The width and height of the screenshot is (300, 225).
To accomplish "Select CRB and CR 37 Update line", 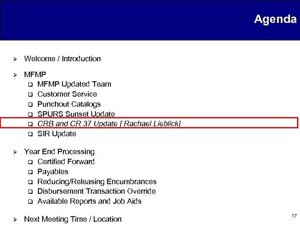I will [109, 124].
